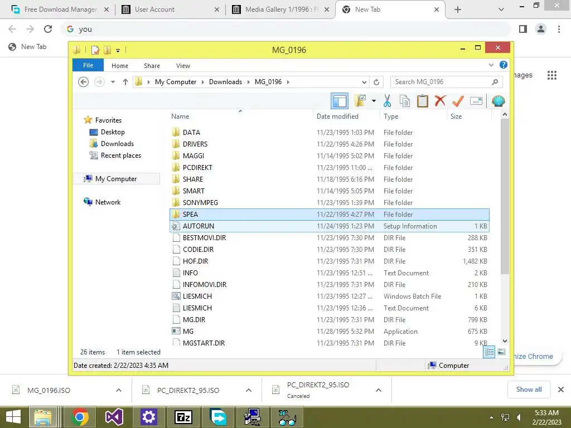Close the Chrome downloads bar

[561, 390]
